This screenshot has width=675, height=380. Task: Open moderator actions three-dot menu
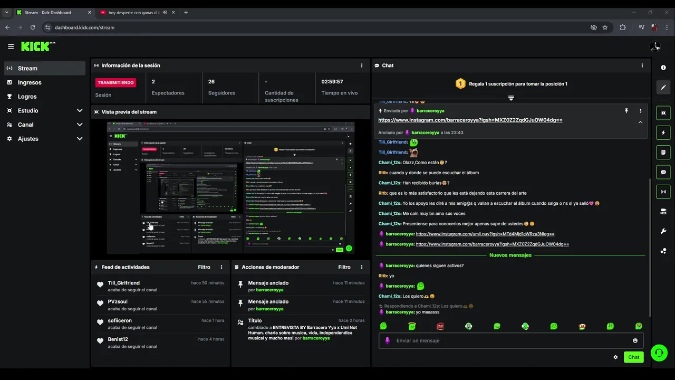coord(362,267)
